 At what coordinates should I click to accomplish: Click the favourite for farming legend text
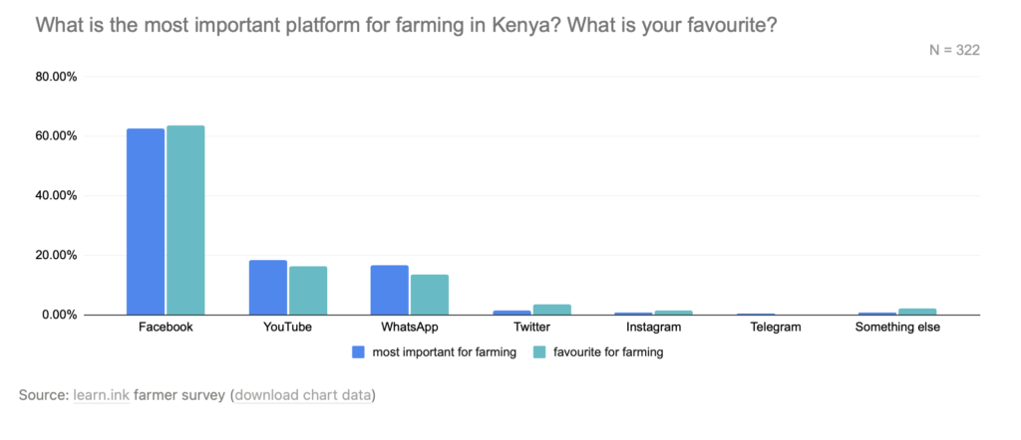pos(608,353)
